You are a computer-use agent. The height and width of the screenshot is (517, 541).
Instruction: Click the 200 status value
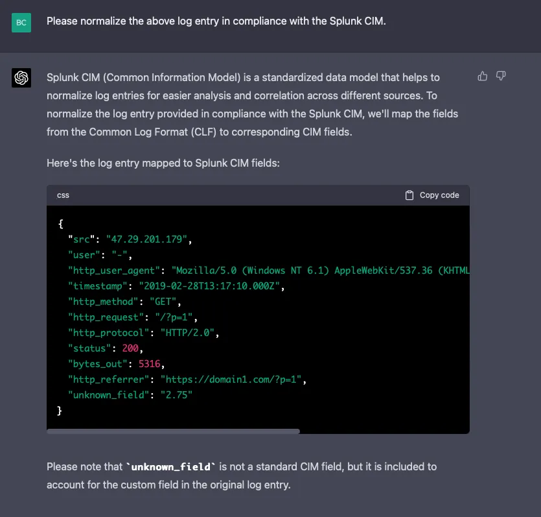(x=130, y=348)
